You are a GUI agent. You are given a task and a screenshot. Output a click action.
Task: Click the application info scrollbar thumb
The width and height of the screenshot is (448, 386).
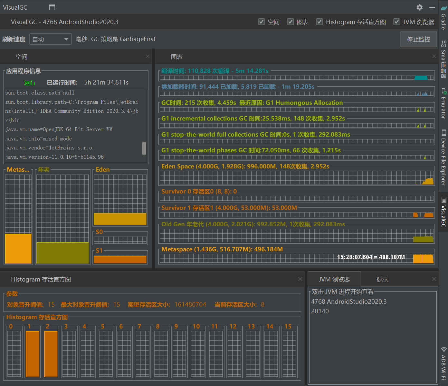[x=144, y=148]
